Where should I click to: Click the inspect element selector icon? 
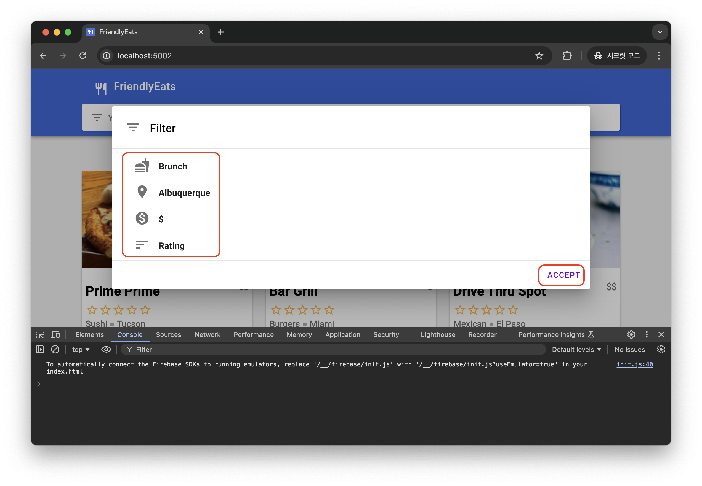click(x=40, y=334)
